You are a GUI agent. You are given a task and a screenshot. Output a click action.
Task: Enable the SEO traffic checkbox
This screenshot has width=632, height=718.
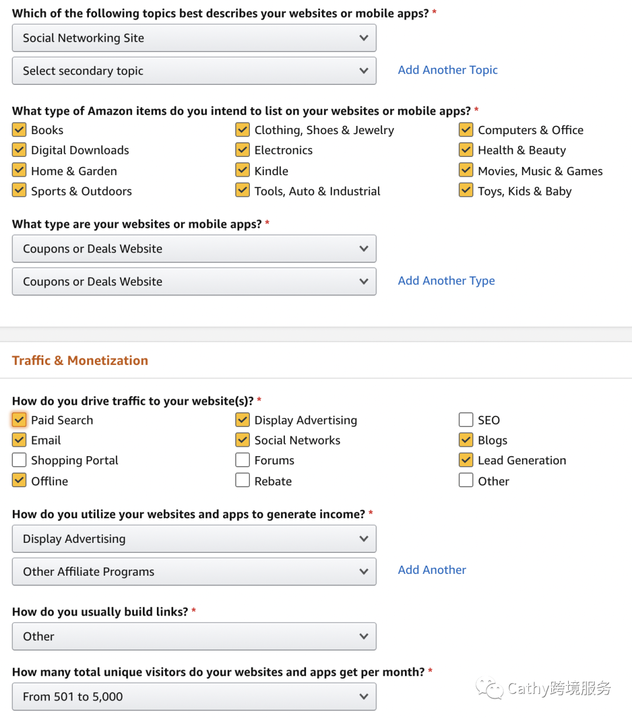pos(466,420)
